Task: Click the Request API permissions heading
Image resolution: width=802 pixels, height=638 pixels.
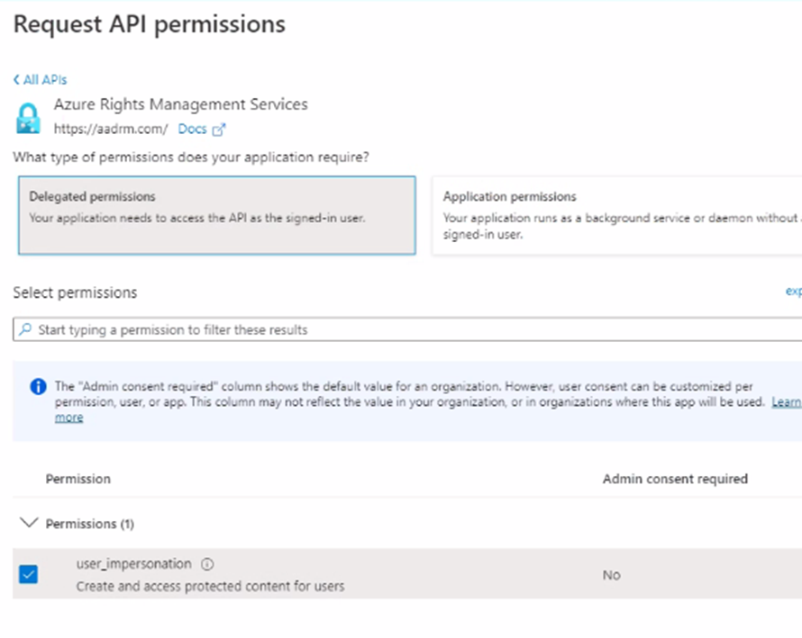Action: [150, 24]
